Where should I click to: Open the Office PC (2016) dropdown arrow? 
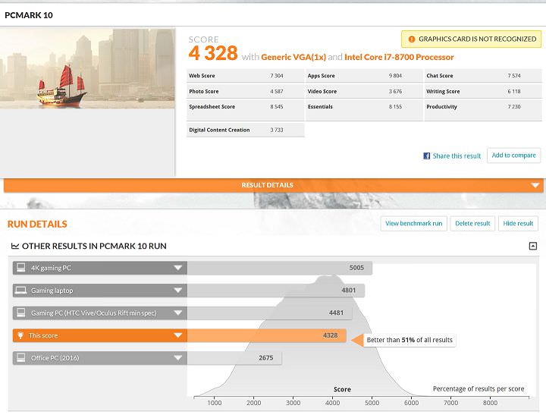pyautogui.click(x=178, y=358)
